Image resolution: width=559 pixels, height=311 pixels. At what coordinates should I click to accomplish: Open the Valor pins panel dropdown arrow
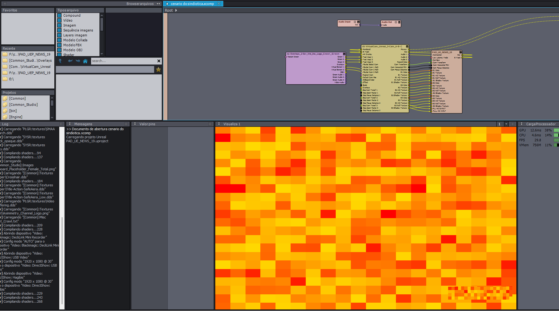click(135, 124)
